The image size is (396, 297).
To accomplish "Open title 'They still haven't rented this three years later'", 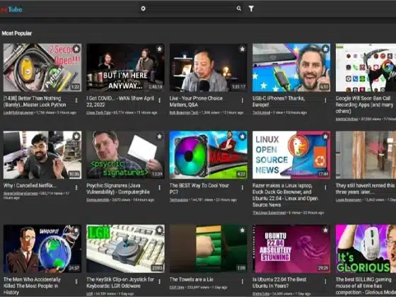I will pyautogui.click(x=365, y=189).
